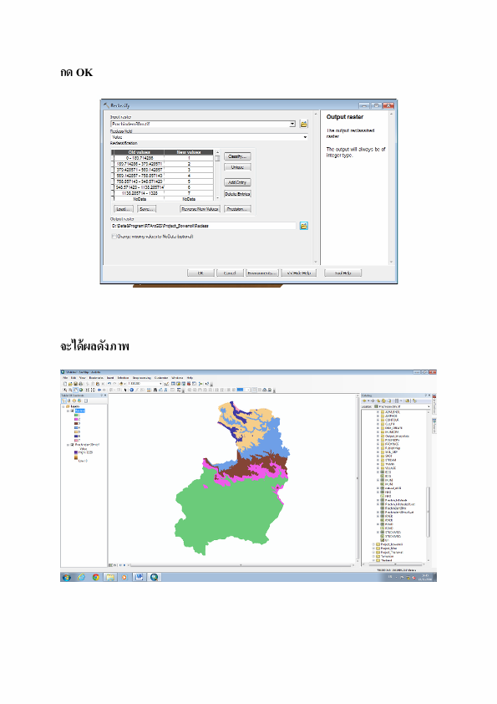Open the Customize menu
497x704 pixels.
161,378
